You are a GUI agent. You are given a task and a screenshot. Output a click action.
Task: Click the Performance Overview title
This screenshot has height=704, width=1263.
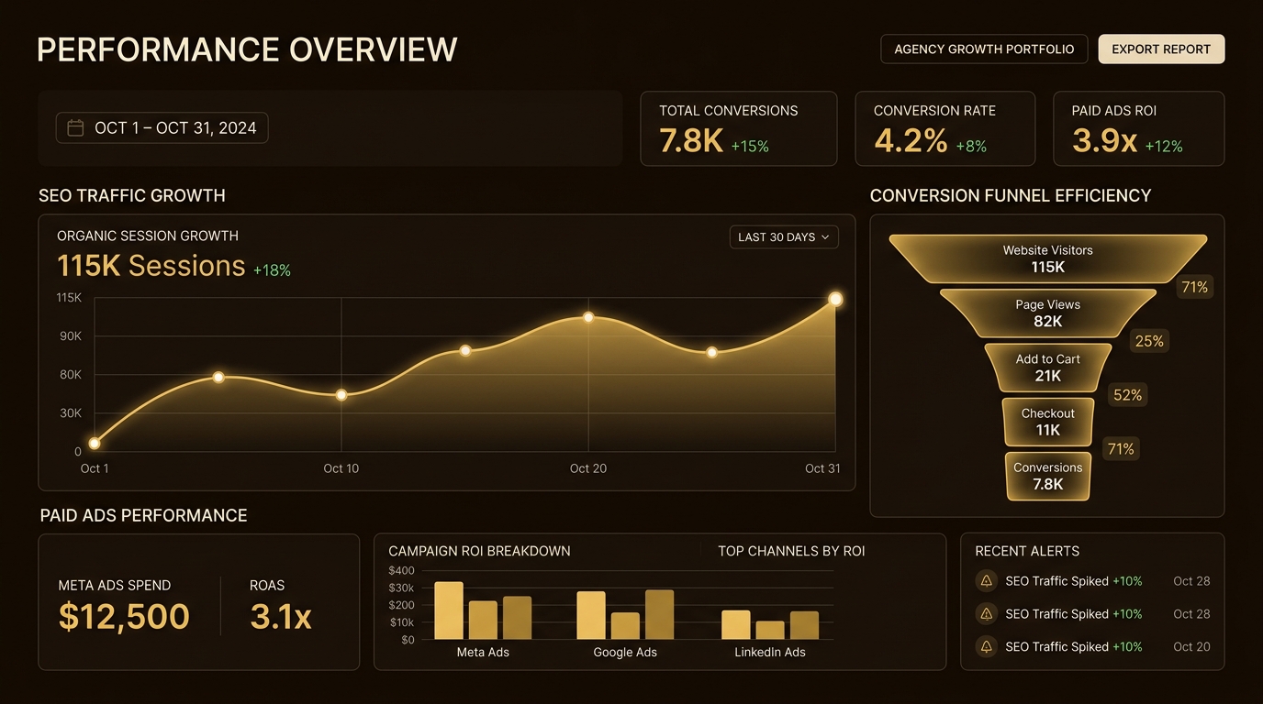(247, 49)
